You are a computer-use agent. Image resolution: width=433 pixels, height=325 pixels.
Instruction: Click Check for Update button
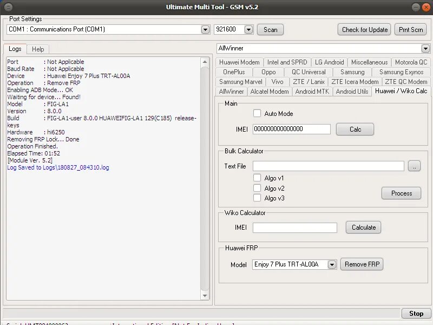364,30
